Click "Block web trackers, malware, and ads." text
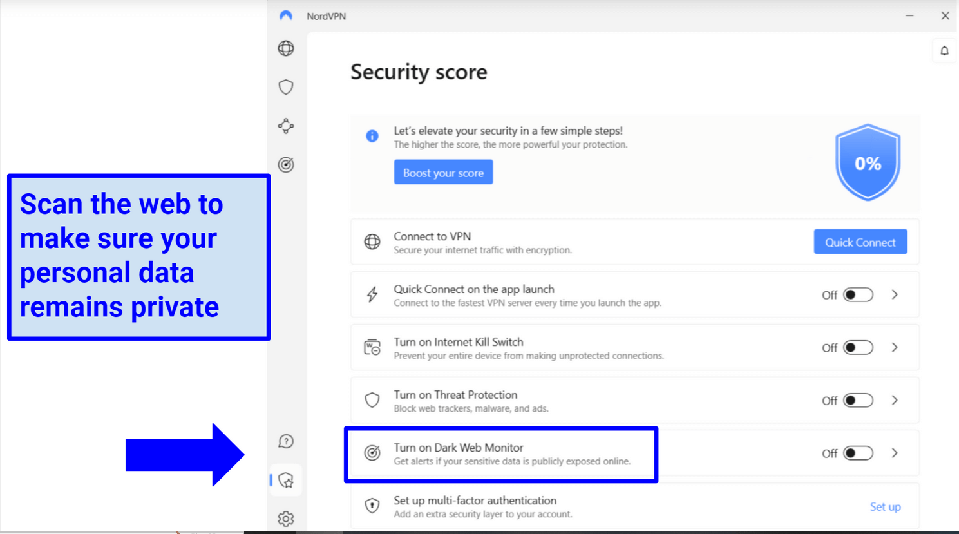959x534 pixels. [x=471, y=408]
